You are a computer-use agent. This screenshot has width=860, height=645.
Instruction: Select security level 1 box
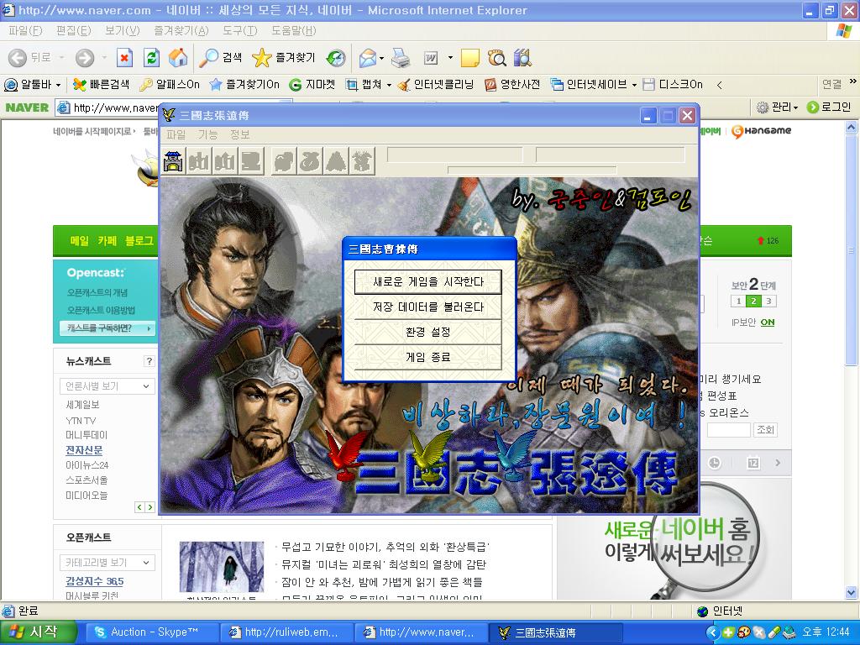pyautogui.click(x=738, y=302)
